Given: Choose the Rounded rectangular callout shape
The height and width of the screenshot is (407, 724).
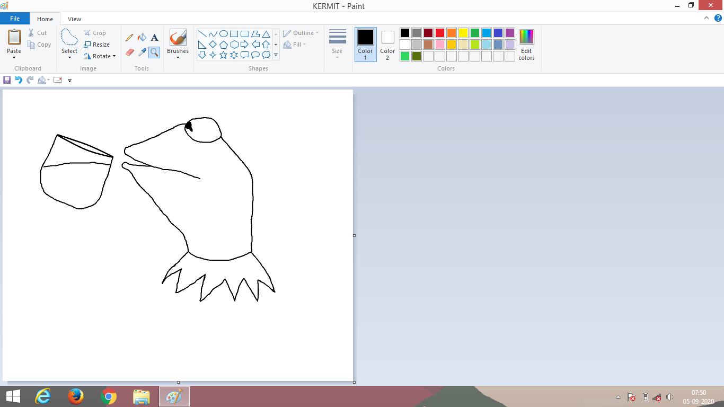Looking at the screenshot, I should pyautogui.click(x=244, y=55).
